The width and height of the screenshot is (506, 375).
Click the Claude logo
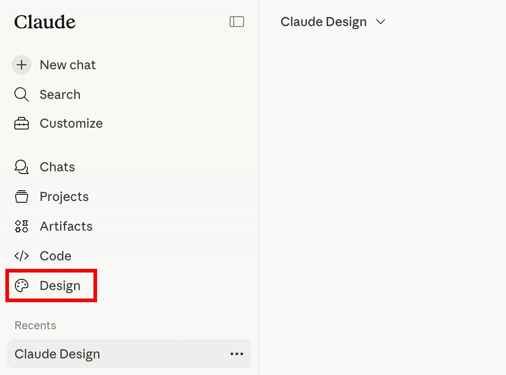(45, 22)
